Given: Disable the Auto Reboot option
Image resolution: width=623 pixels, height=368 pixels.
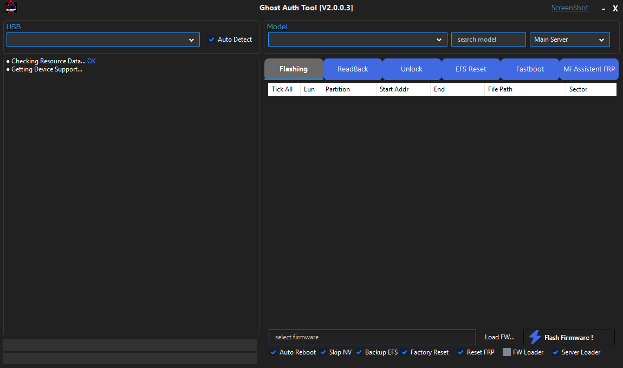Looking at the screenshot, I should (274, 352).
